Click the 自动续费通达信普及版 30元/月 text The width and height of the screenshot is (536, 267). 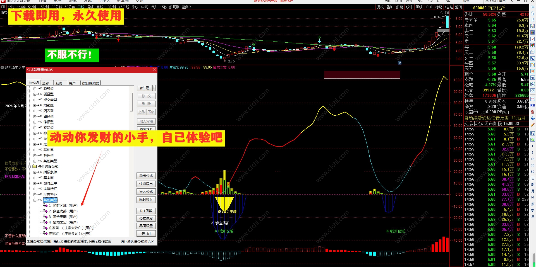495,118
